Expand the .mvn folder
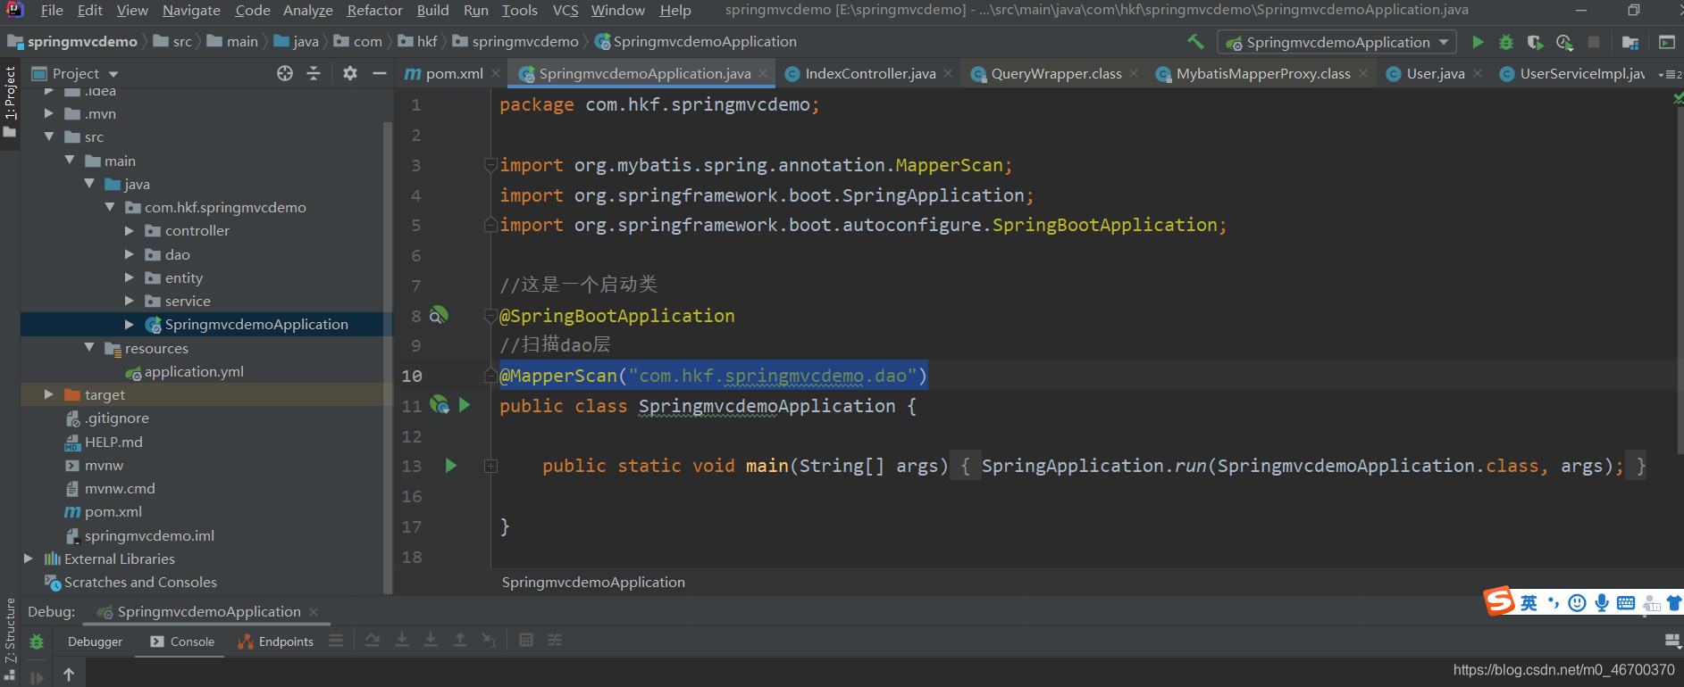This screenshot has width=1684, height=687. point(49,113)
